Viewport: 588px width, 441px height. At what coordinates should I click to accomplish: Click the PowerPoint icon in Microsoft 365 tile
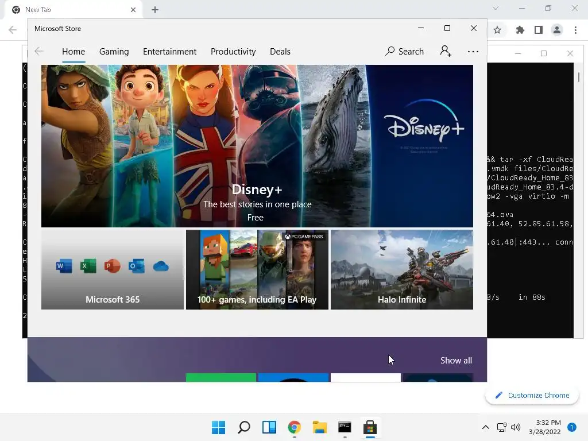coord(112,266)
